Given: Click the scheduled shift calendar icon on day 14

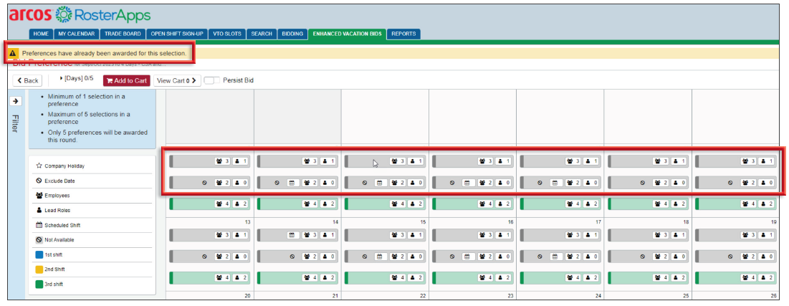Looking at the screenshot, I should (x=291, y=234).
